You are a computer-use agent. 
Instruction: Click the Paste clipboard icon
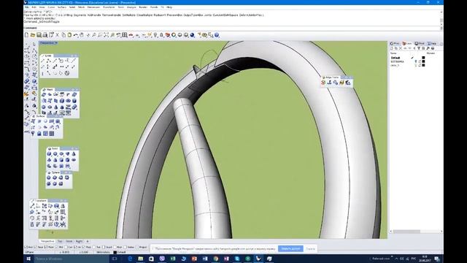pos(69,35)
